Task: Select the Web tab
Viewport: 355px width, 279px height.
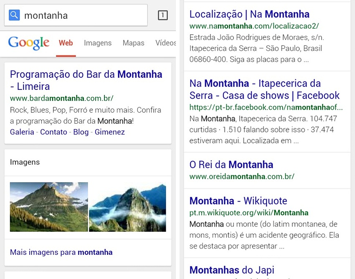Action: 66,43
